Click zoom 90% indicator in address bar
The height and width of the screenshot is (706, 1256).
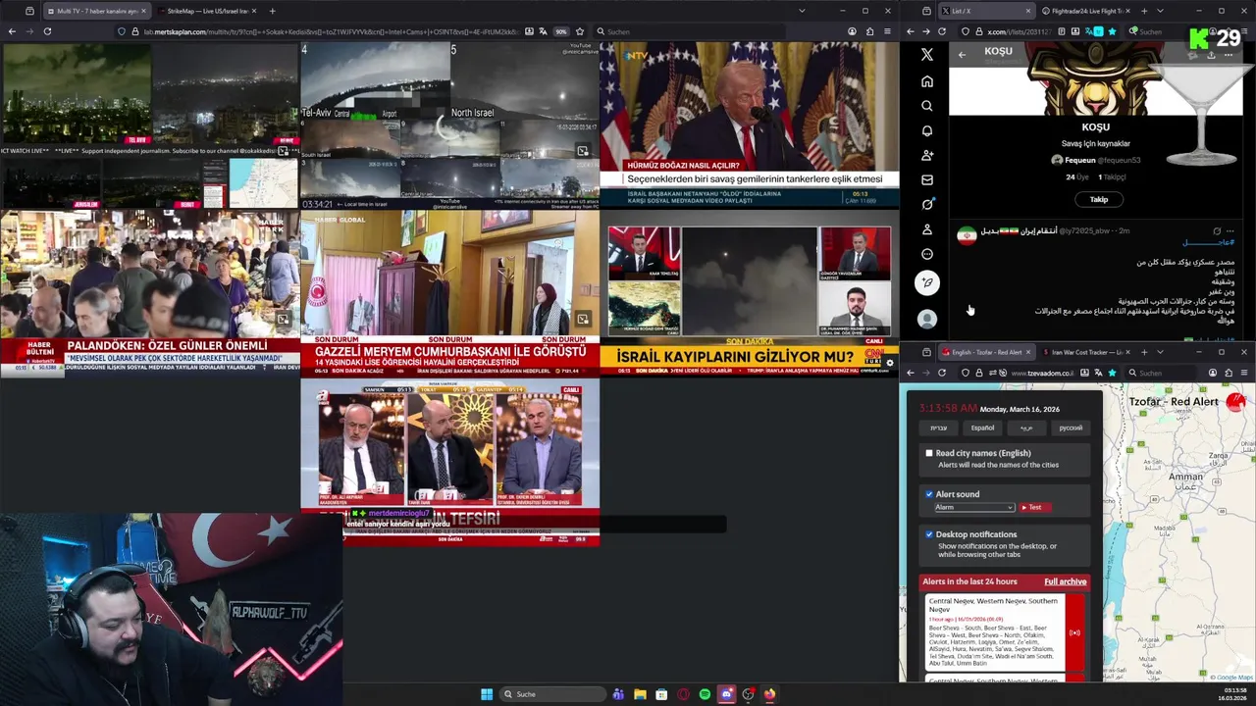[561, 31]
